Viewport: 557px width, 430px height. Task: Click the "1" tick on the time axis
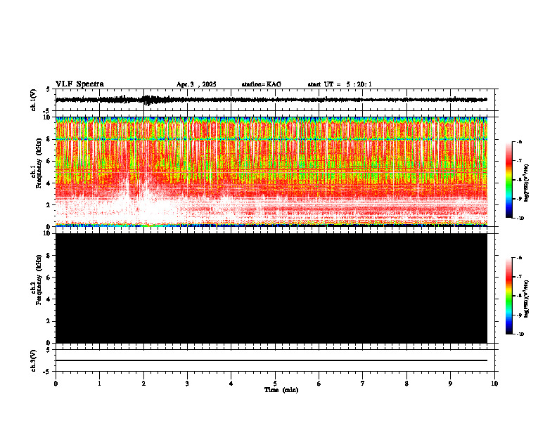tap(99, 384)
